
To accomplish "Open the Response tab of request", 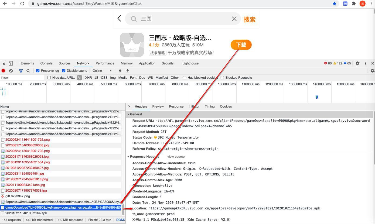I will click(176, 106).
